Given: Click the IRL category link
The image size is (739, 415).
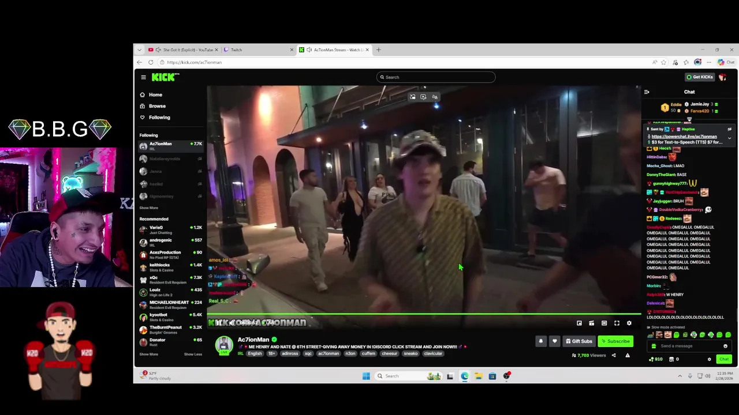Looking at the screenshot, I should point(240,354).
